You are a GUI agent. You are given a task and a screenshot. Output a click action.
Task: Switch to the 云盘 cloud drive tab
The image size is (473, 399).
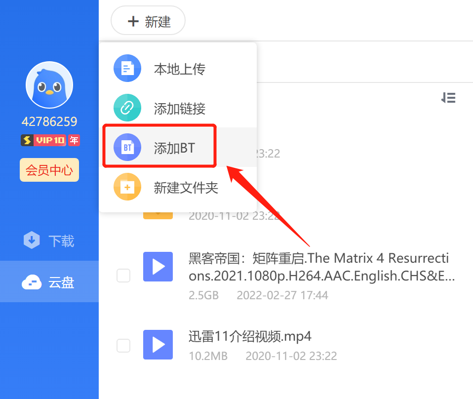coord(49,281)
